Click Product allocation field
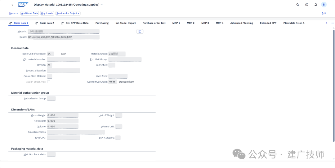335x168 pixels. click(64, 71)
